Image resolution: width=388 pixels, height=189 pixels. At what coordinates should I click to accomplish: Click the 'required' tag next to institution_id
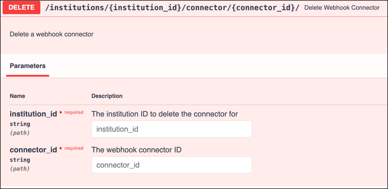pos(74,112)
